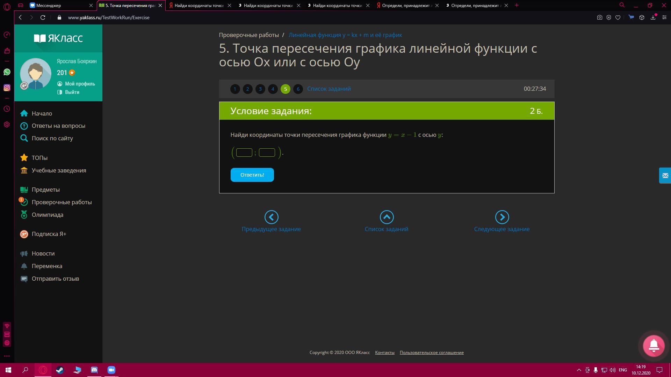Show hidden system tray icons chevron
671x377 pixels.
579,370
